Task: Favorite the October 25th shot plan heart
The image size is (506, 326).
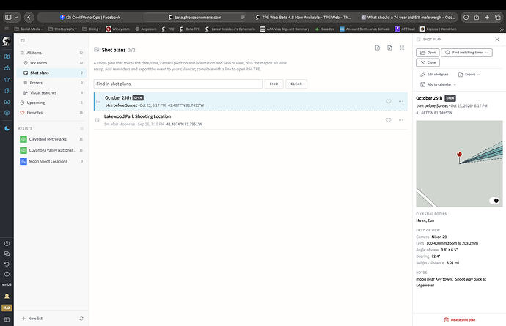Action: 389,101
